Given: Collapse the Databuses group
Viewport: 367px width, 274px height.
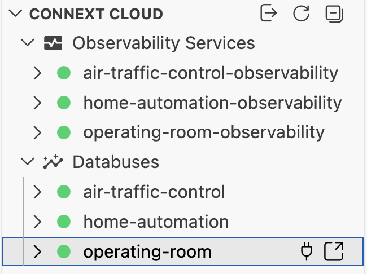Looking at the screenshot, I should [x=28, y=162].
